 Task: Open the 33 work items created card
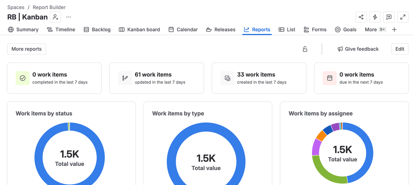click(259, 78)
